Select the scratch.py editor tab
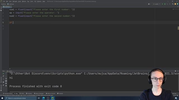 [7, 7]
